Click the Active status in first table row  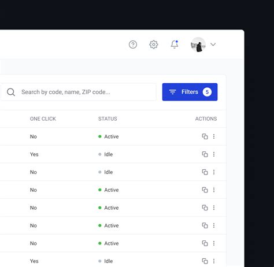coord(109,136)
